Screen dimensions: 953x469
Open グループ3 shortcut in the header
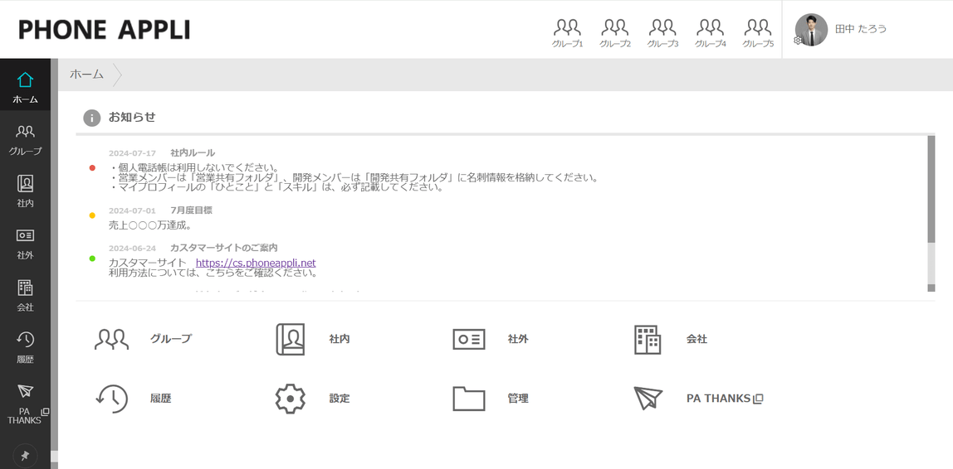(662, 33)
